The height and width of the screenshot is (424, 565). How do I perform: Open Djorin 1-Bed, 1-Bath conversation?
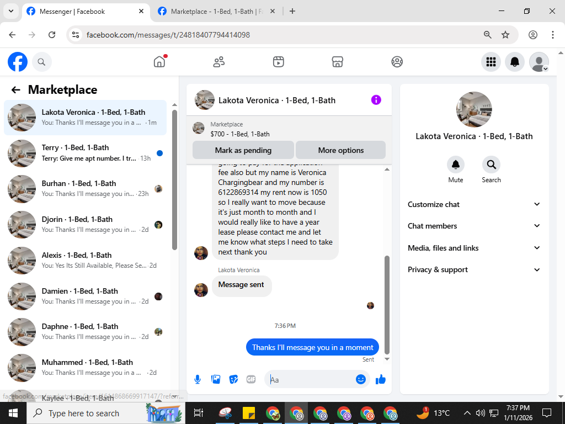86,225
